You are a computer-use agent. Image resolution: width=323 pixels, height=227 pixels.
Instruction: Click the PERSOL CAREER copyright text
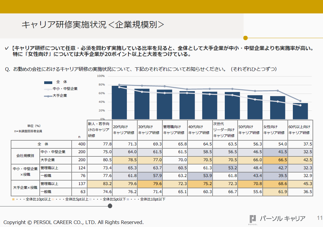click(x=73, y=222)
